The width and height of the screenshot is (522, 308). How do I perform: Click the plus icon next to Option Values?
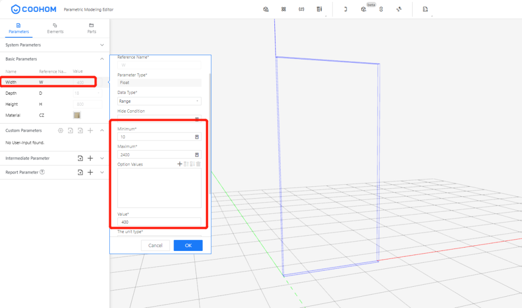click(x=180, y=164)
